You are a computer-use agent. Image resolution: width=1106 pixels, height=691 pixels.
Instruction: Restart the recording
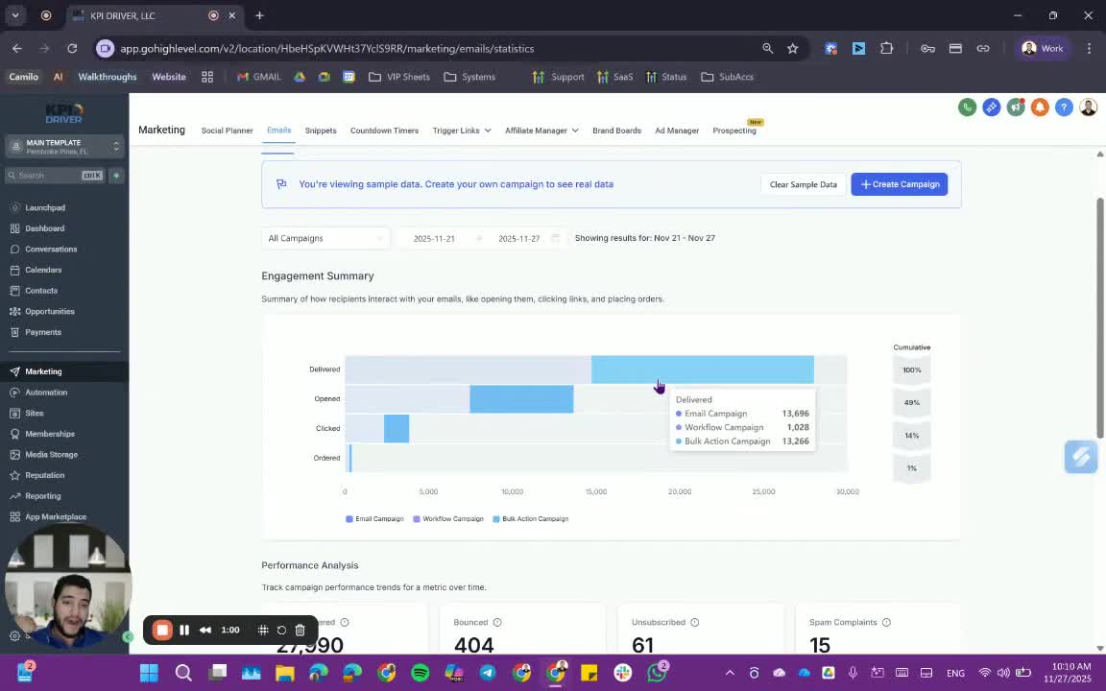281,631
